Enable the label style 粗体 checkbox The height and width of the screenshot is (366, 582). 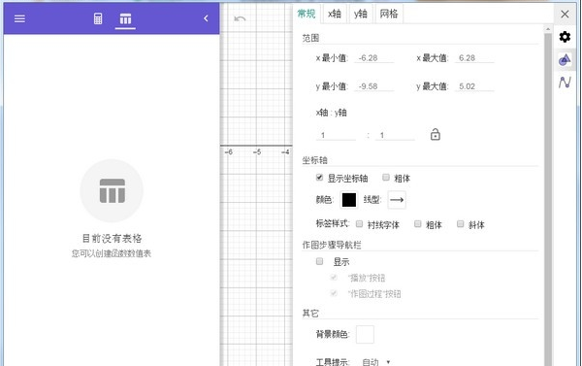click(417, 223)
